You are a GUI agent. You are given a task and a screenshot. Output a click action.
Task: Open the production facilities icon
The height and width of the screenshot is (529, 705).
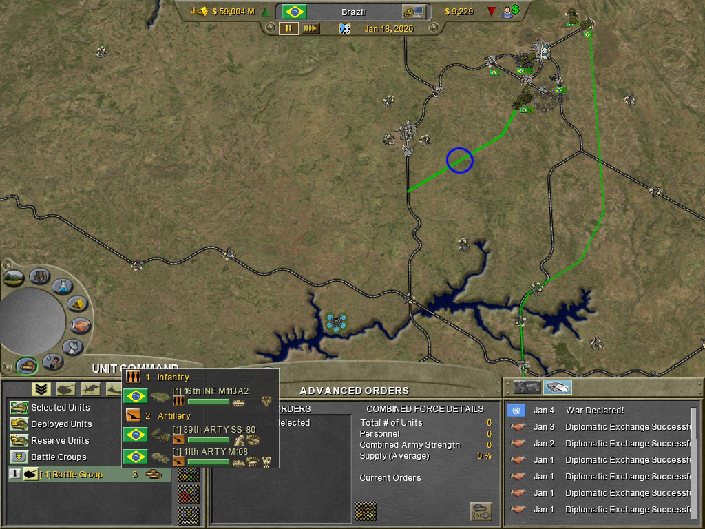coord(39,276)
